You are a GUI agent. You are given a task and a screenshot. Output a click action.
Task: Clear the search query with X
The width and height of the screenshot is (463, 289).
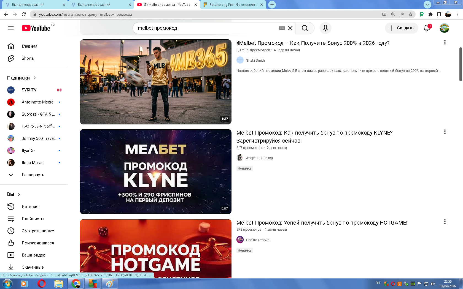[290, 28]
